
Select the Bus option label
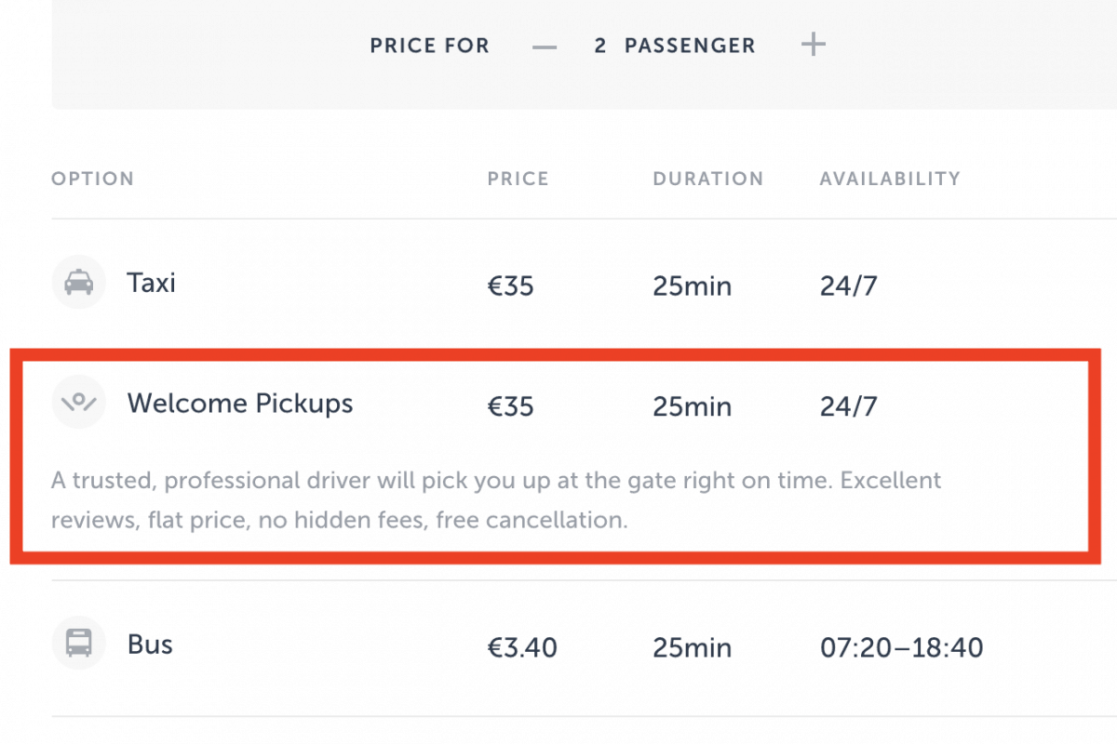[150, 644]
